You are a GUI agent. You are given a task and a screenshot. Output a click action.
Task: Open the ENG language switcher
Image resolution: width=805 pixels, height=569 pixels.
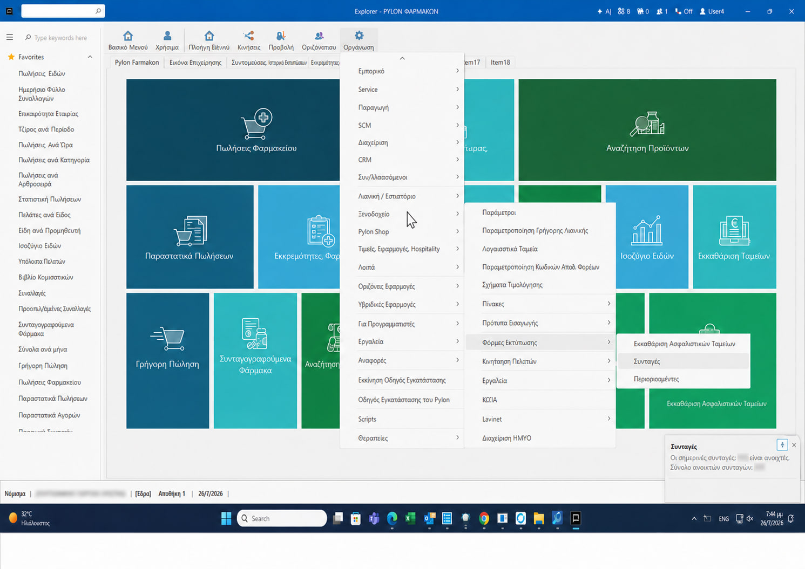coord(724,519)
